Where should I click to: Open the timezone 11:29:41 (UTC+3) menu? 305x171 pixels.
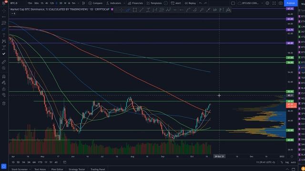pos(265,162)
